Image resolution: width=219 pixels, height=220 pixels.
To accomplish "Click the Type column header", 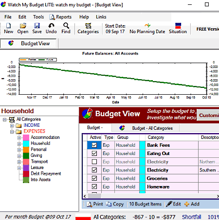I will tap(109, 137).
